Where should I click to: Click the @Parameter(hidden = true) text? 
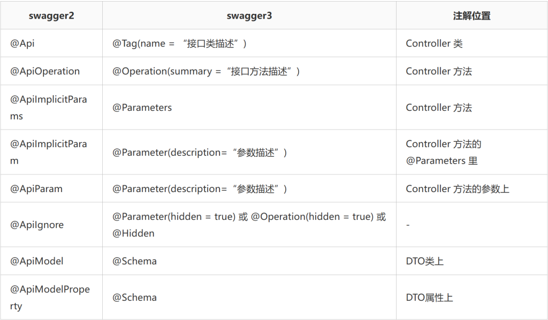pos(174,217)
